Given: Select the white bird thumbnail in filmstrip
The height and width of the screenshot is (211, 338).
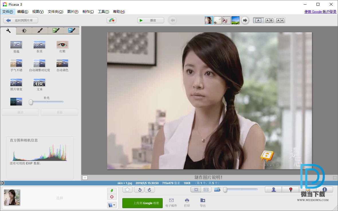Looking at the screenshot, I should (x=217, y=20).
